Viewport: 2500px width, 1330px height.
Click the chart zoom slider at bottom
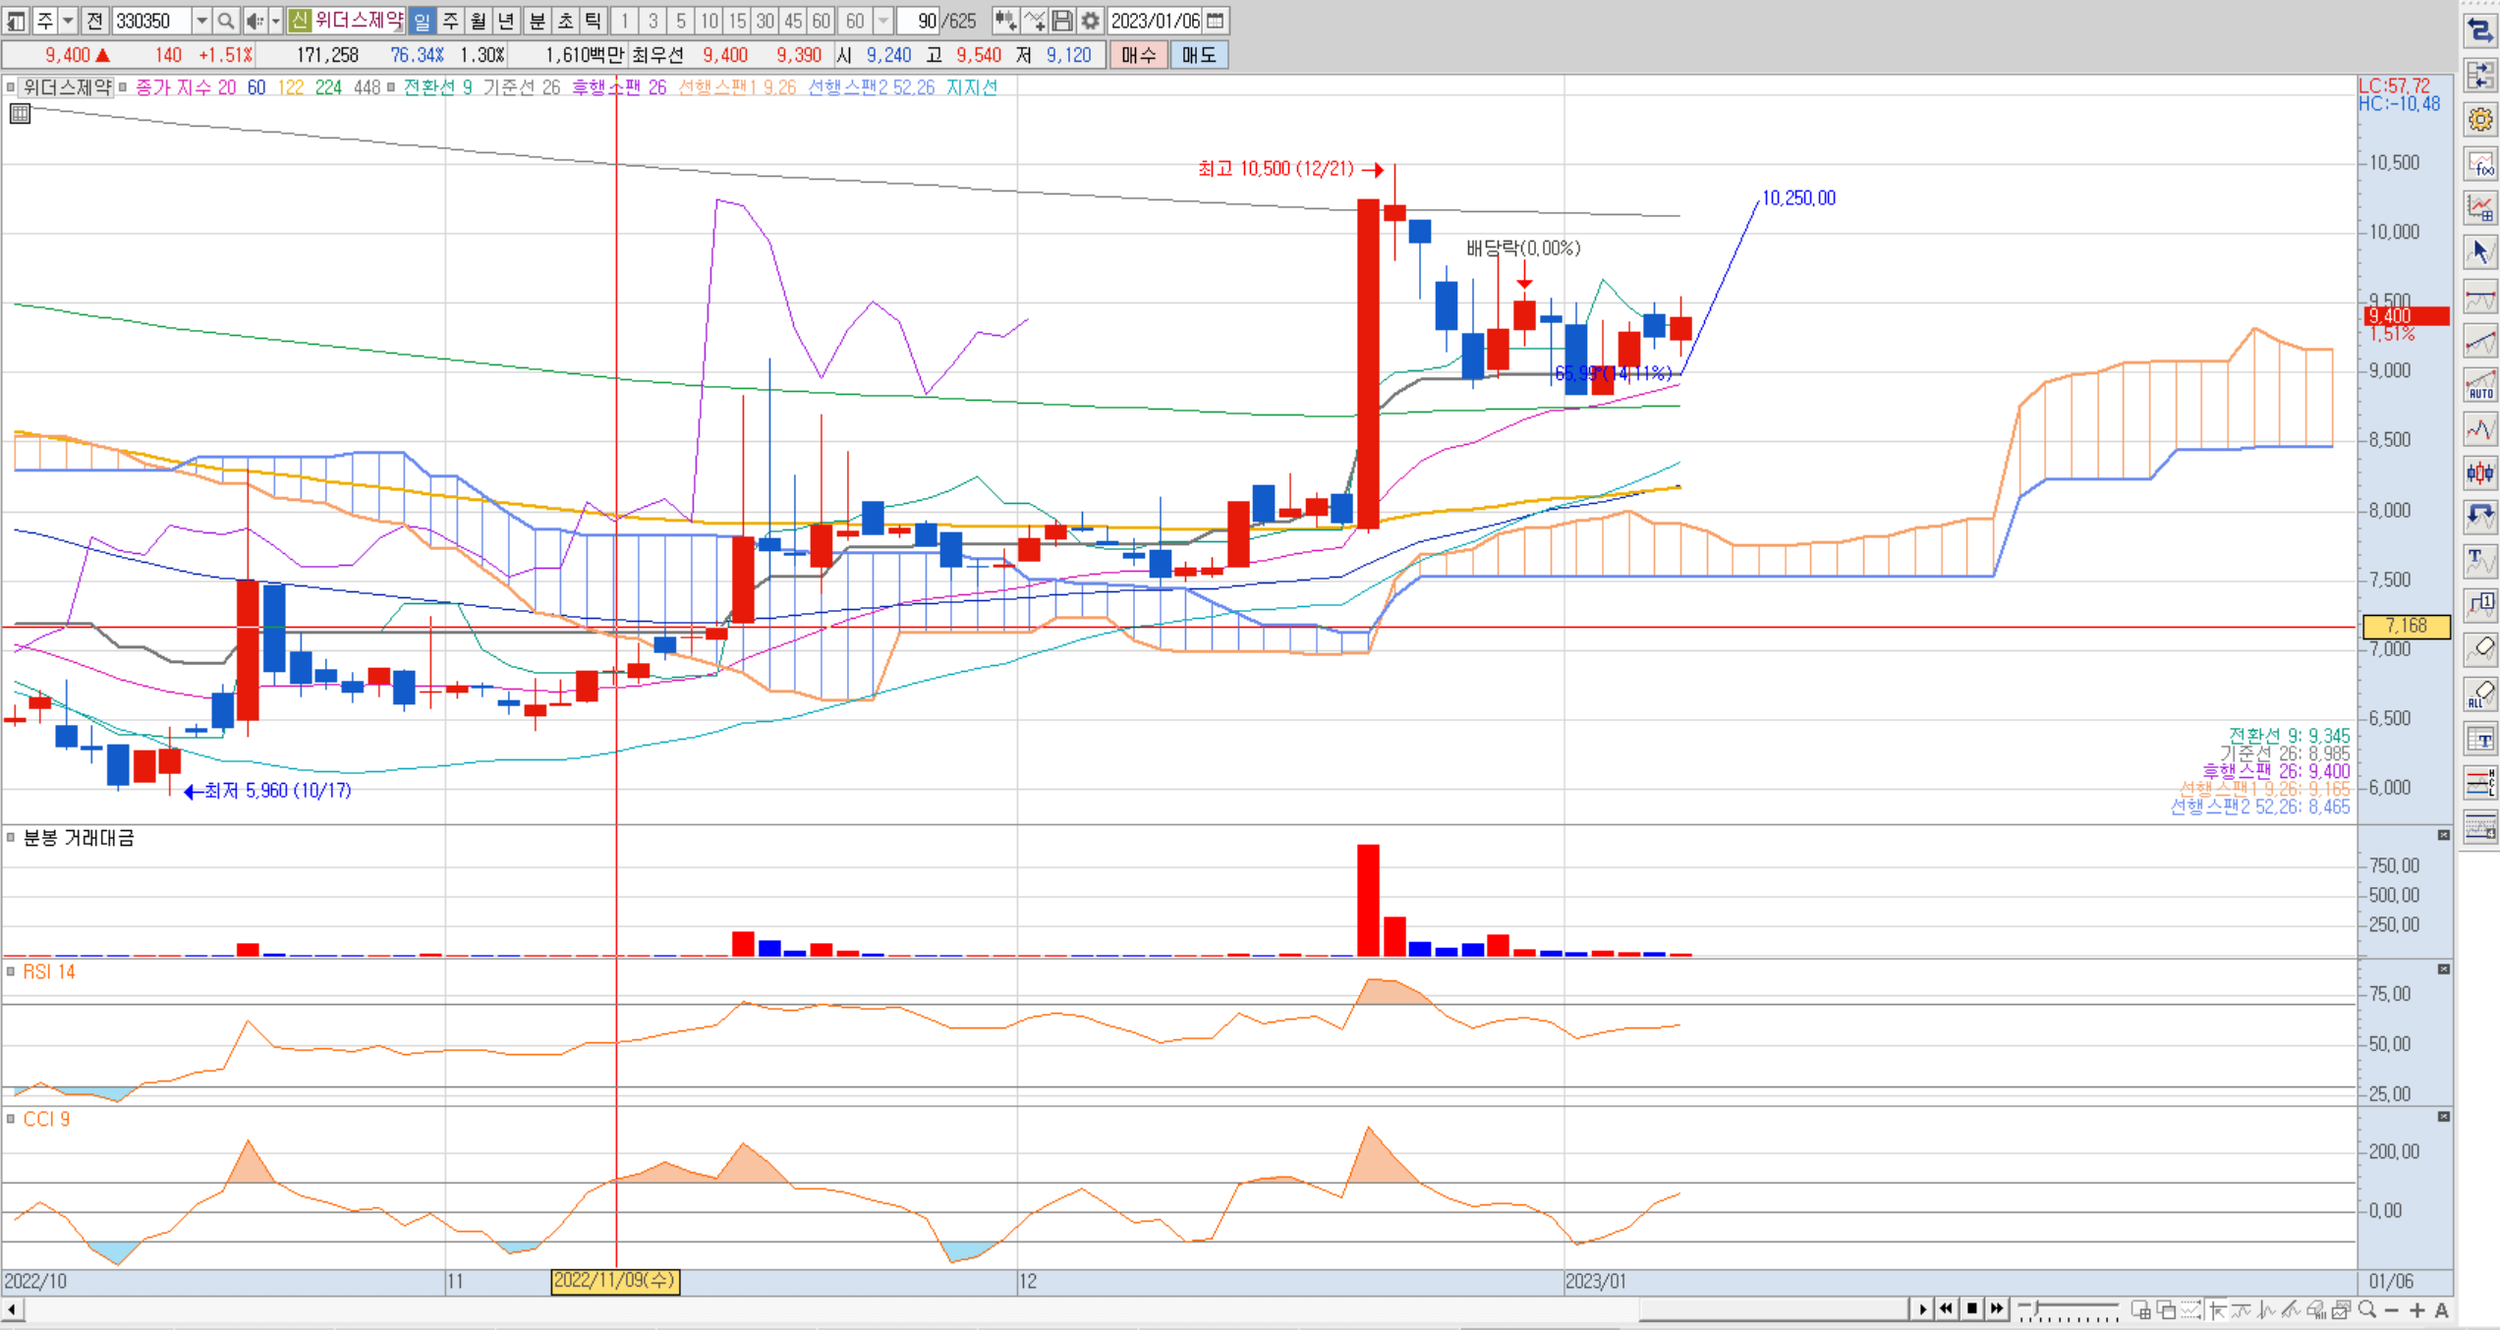(x=2069, y=1309)
